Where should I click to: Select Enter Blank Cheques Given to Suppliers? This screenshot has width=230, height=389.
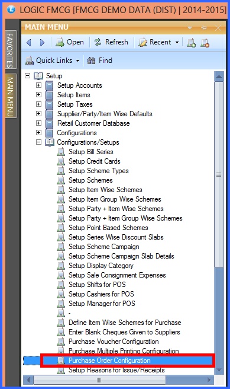tap(124, 332)
